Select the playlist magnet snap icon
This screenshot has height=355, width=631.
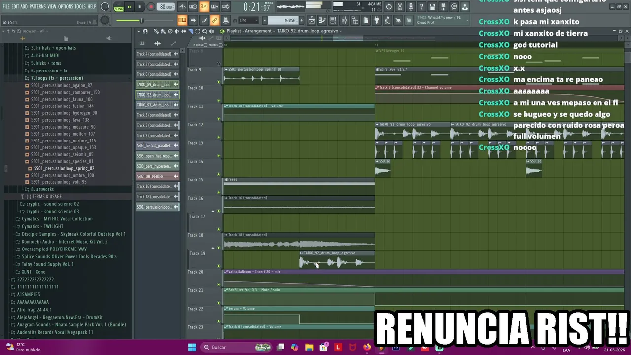[x=145, y=31]
